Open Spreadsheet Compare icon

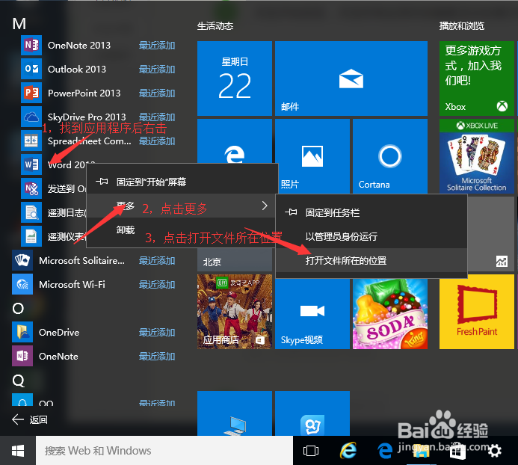(31, 141)
